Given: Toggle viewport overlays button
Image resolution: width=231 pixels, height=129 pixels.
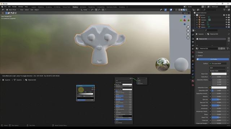Looking at the screenshot, I should (171, 10).
